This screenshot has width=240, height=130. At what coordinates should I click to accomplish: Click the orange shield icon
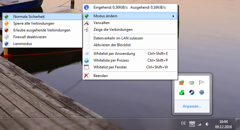click(7, 23)
